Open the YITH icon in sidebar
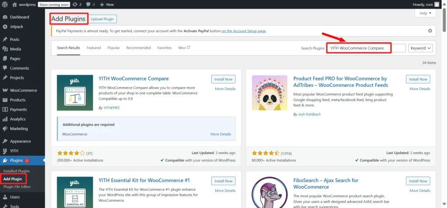Screen dimensions: 447x208 coord(5,151)
